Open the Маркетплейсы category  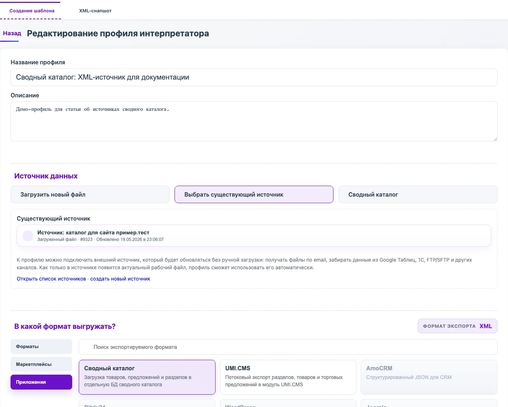(41, 364)
